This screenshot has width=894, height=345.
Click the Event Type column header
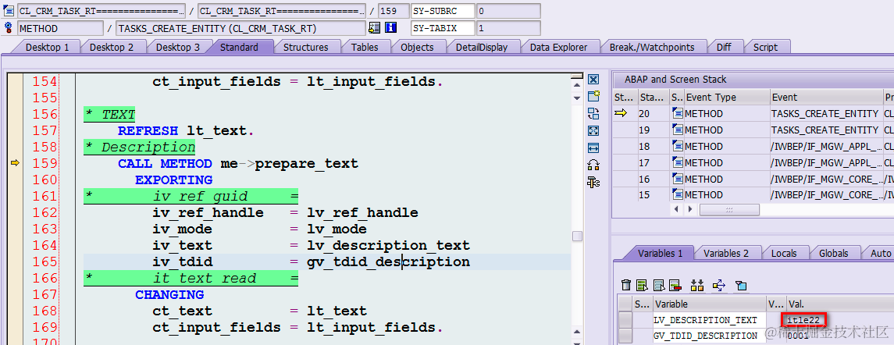coord(725,97)
